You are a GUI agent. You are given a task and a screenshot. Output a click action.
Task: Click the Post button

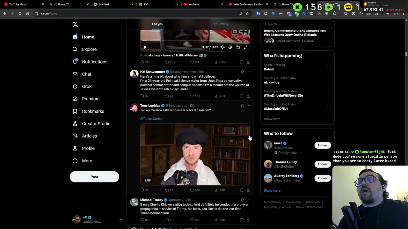(94, 177)
